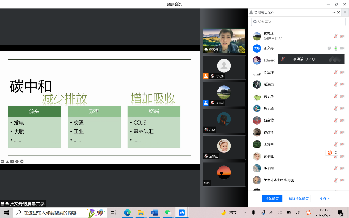Click the 全体静音 button
Screen dimensions: 349x218
[272, 198]
